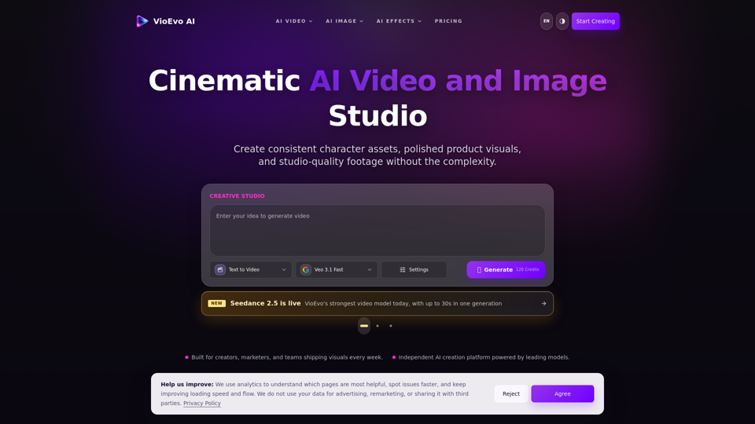Open the Seedance 2.5 is live banner
The width and height of the screenshot is (755, 424).
click(377, 303)
